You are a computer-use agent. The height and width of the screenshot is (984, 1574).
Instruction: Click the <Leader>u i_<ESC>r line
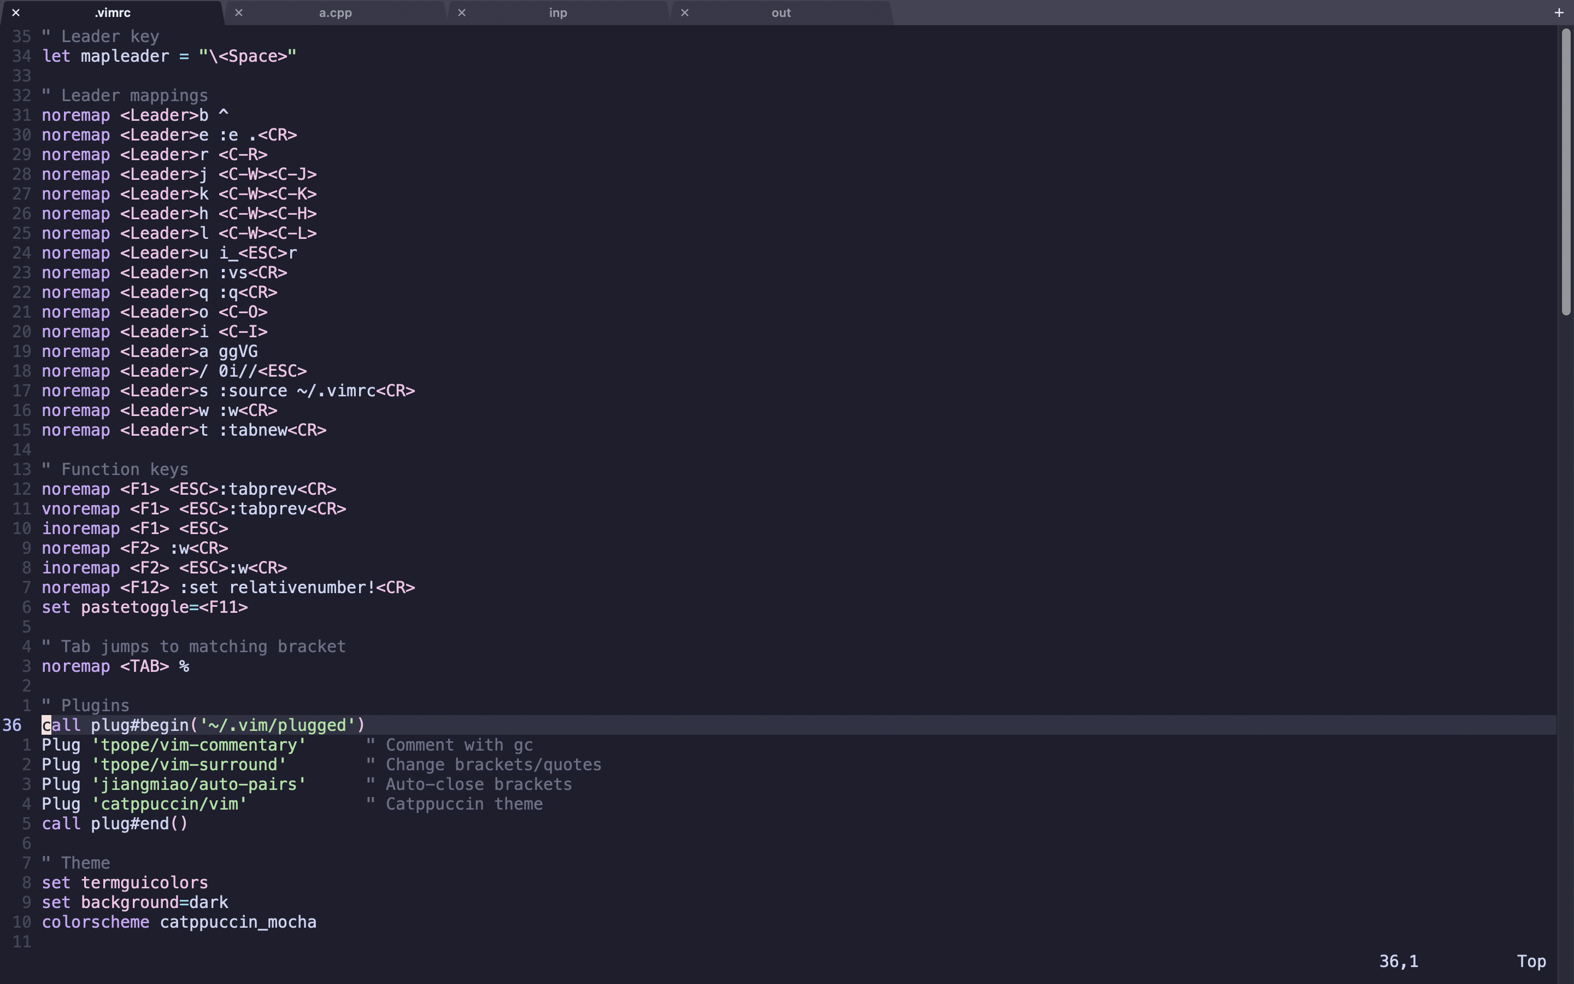[169, 253]
